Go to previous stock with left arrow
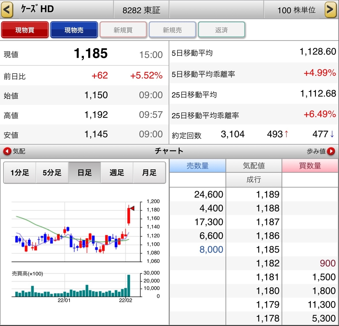This screenshot has width=339, height=326. pyautogui.click(x=7, y=9)
